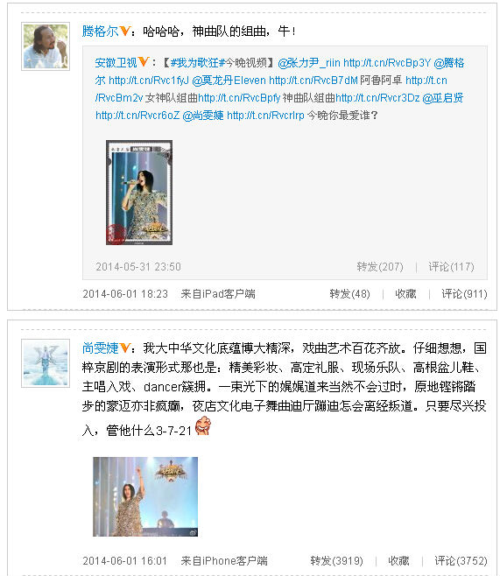The height and width of the screenshot is (576, 500).
Task: Click the laughing emoticon after 3-7-21
Action: pos(203,426)
